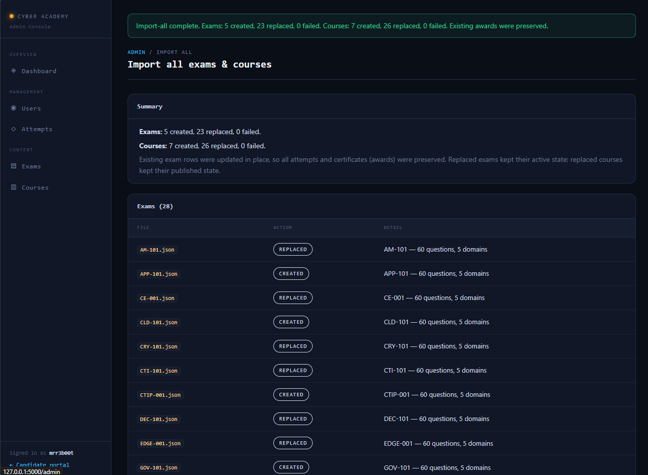648x475 pixels.
Task: Open the Candidate portal link
Action: tap(39, 465)
